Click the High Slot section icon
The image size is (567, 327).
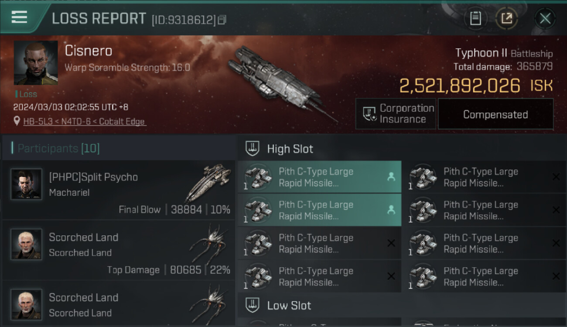tap(253, 149)
